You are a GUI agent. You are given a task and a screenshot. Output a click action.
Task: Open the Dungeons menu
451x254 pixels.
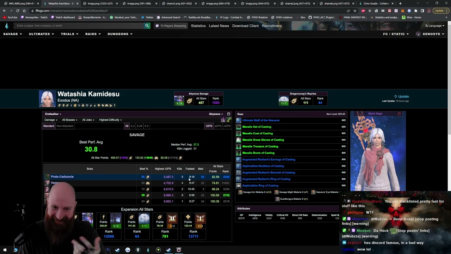pos(120,34)
